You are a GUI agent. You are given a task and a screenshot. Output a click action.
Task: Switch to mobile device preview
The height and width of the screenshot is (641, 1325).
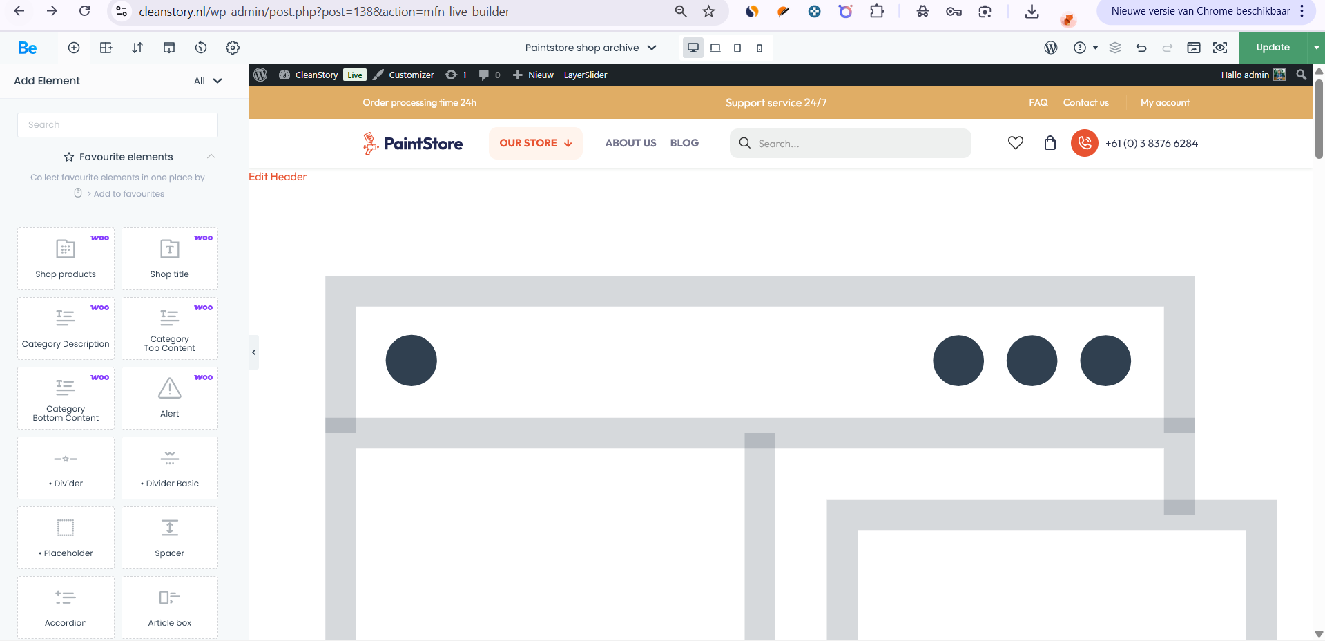[x=760, y=48]
